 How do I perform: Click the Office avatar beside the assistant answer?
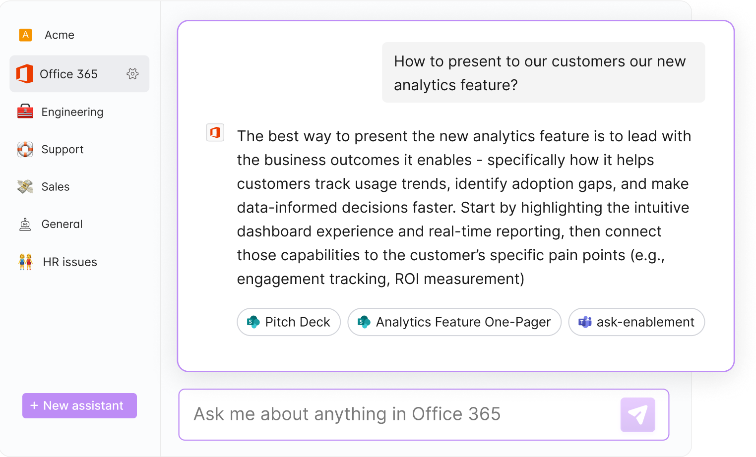[x=215, y=133]
